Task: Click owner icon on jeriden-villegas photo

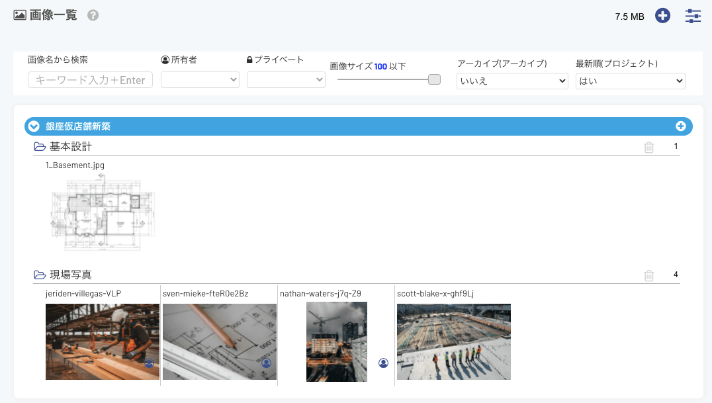Action: coord(149,363)
